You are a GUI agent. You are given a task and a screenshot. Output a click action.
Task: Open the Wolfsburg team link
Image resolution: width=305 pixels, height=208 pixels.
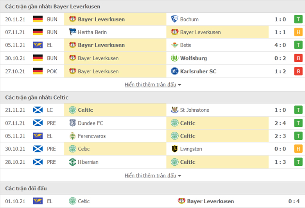tap(193, 58)
